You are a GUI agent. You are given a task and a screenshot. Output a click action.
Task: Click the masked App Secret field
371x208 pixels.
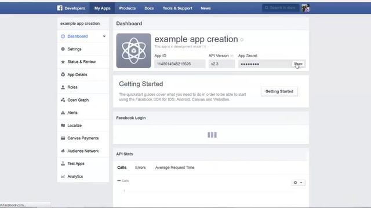pyautogui.click(x=264, y=64)
